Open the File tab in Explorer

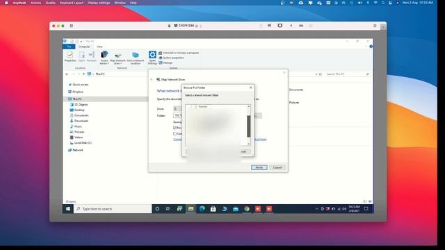[69, 47]
